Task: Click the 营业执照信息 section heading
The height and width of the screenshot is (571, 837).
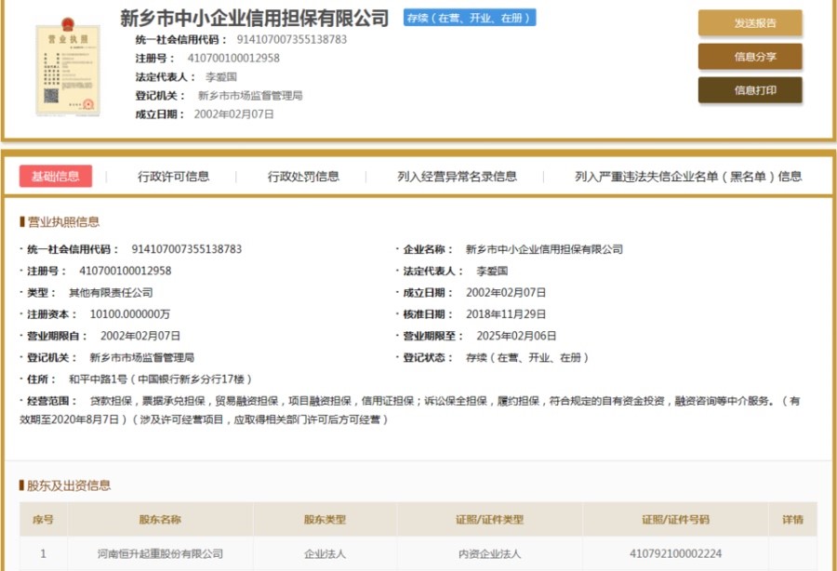Action: pyautogui.click(x=63, y=222)
